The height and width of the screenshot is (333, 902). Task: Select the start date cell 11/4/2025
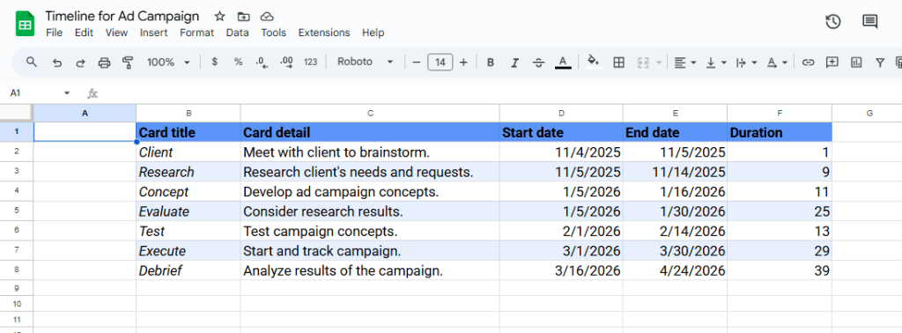point(561,152)
